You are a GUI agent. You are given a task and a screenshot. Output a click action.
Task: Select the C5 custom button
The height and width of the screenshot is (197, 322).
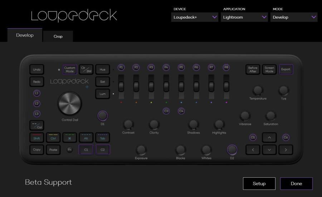point(253,138)
